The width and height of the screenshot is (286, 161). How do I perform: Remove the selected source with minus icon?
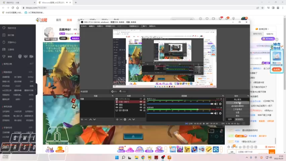tap(121, 119)
